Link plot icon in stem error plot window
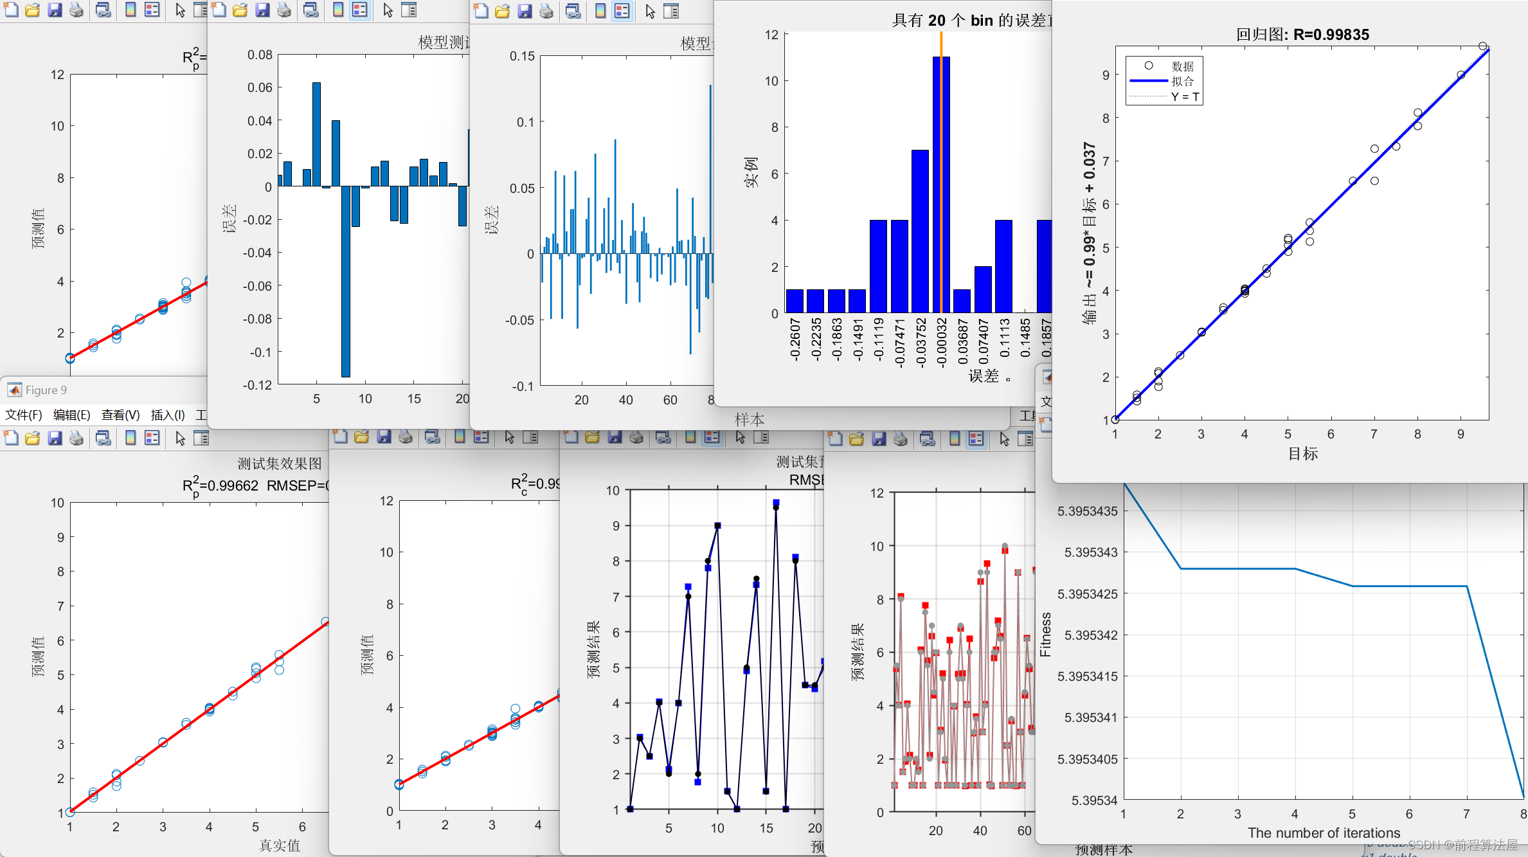 pyautogui.click(x=573, y=11)
